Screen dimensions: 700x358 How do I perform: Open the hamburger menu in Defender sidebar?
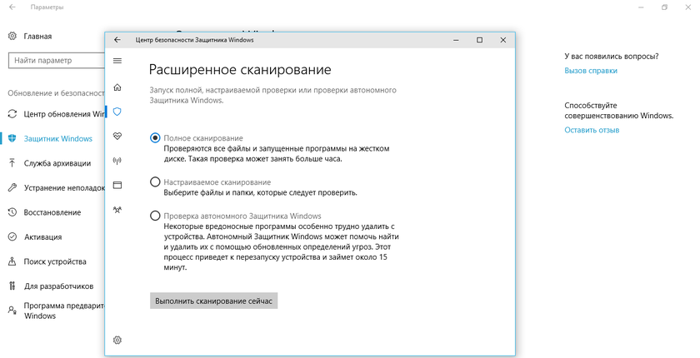[x=117, y=61]
